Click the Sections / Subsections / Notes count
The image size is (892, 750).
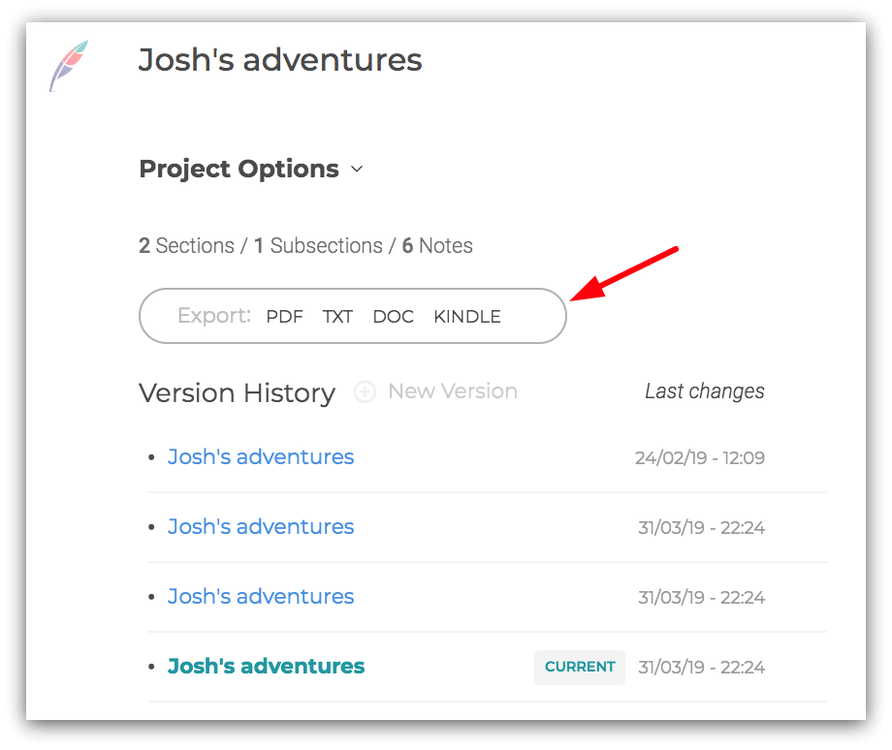point(305,246)
